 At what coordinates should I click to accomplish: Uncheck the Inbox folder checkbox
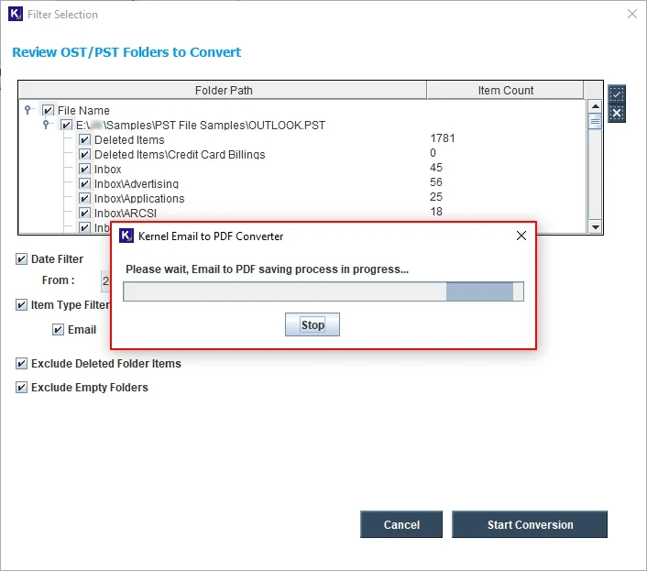pyautogui.click(x=84, y=170)
